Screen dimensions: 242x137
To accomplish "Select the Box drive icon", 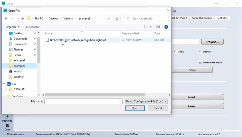I will coord(9,84).
